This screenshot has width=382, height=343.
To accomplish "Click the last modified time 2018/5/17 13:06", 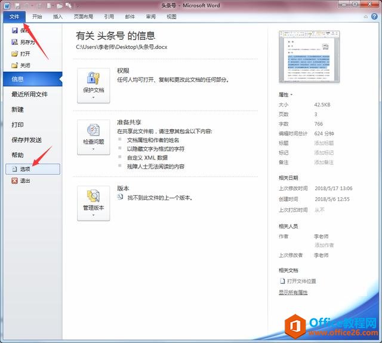I will pyautogui.click(x=334, y=188).
